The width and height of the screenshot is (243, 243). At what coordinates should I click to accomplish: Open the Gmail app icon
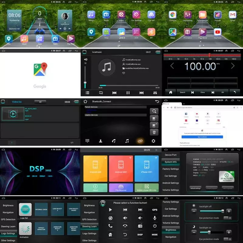point(233,15)
